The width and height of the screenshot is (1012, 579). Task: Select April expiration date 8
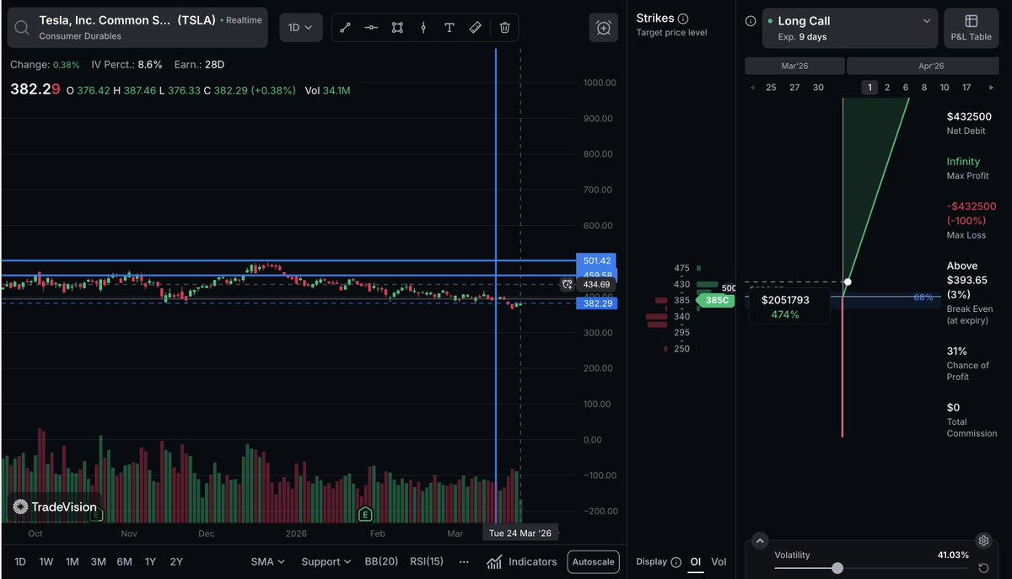(x=924, y=88)
